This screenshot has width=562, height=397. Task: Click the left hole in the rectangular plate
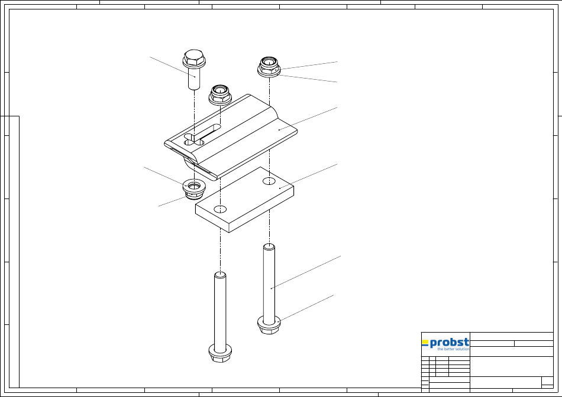[220, 209]
